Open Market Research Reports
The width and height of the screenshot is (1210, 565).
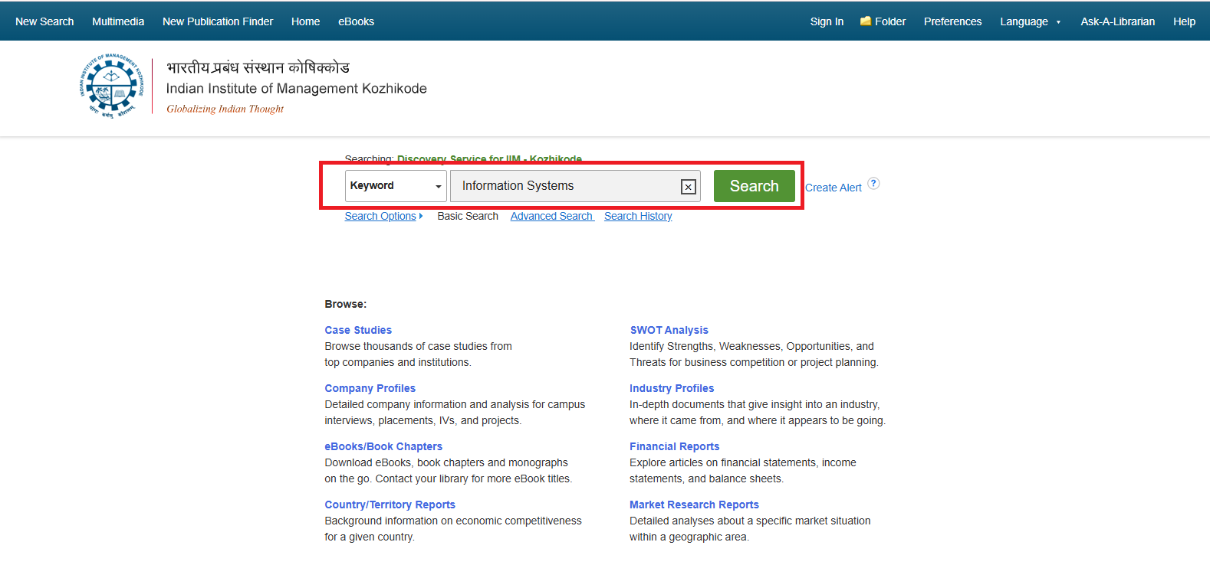point(694,505)
